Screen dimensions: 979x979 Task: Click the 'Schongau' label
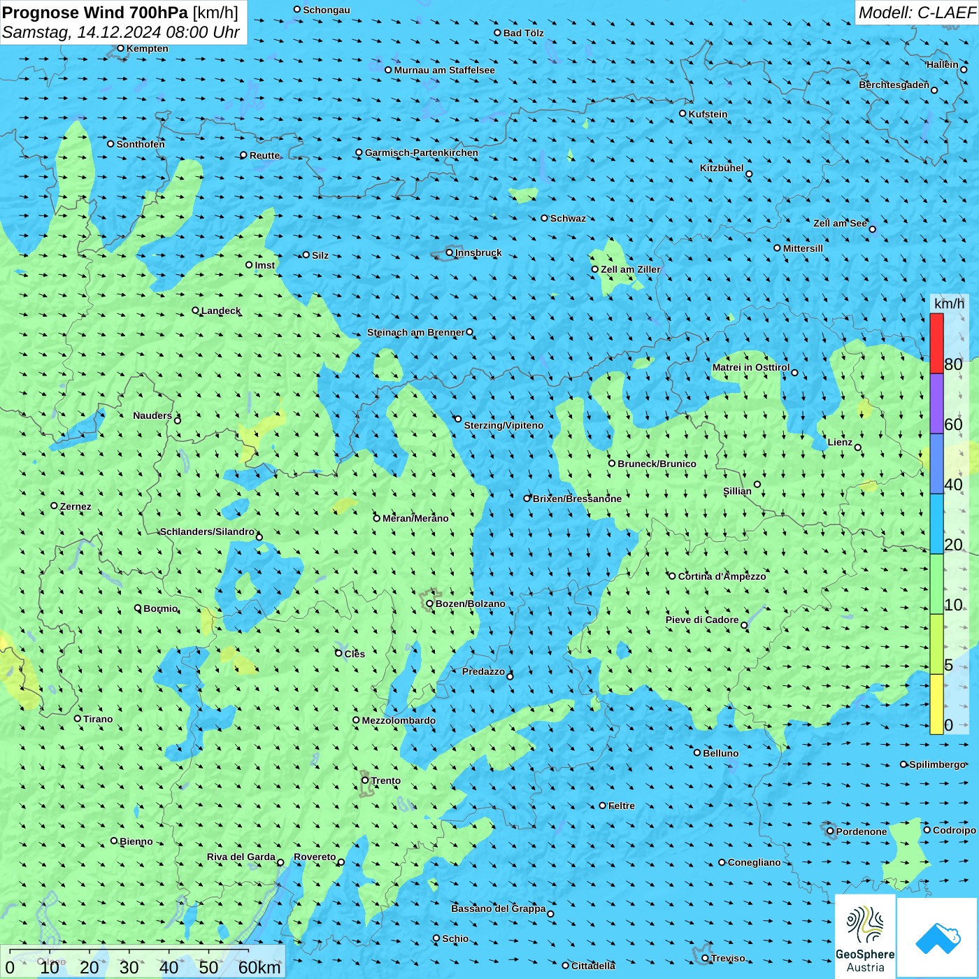point(327,10)
